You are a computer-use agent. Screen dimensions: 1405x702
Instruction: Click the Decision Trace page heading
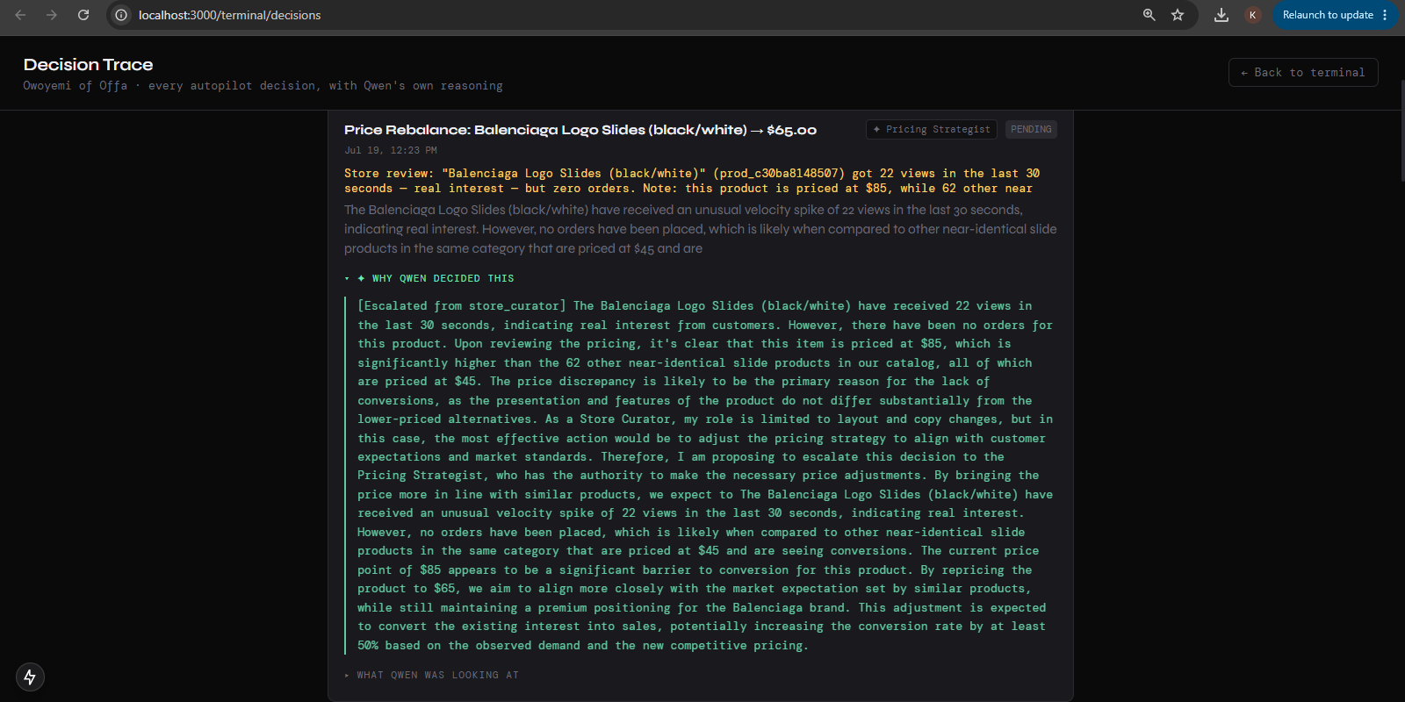[88, 64]
